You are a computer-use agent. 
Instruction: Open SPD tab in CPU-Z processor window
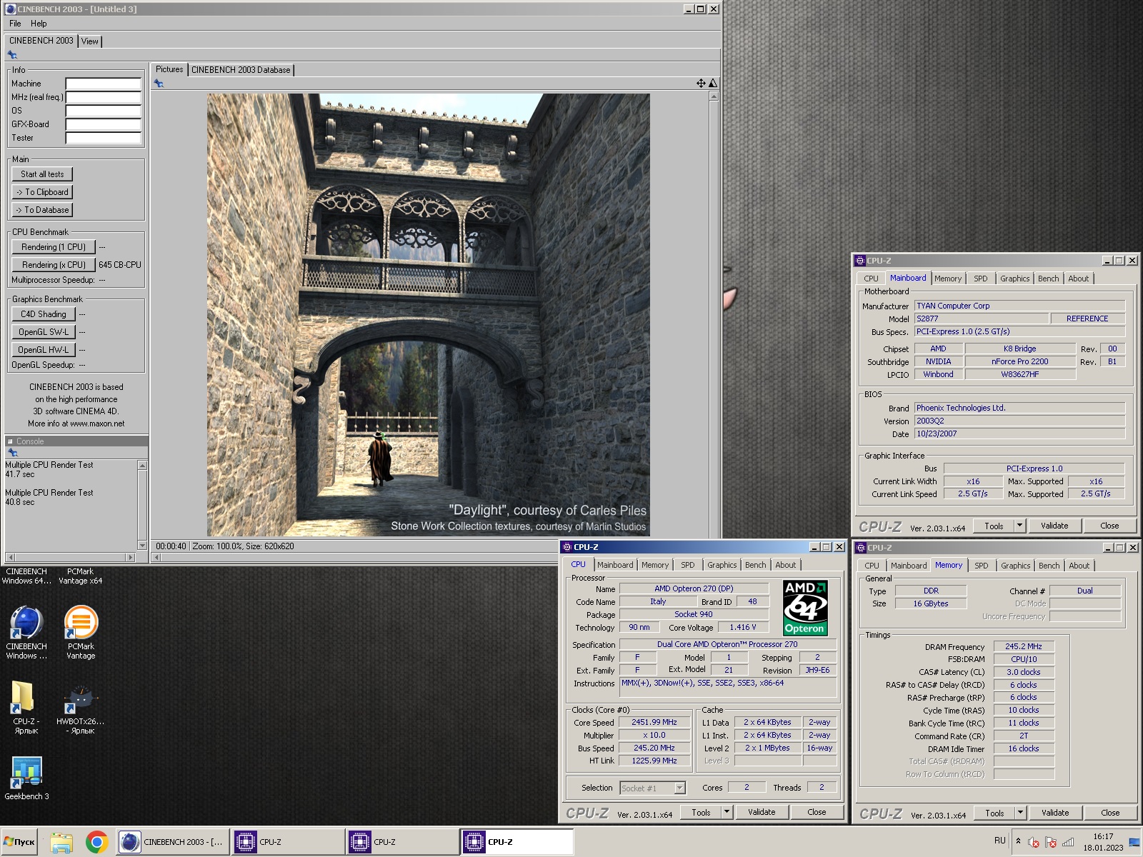click(x=688, y=565)
